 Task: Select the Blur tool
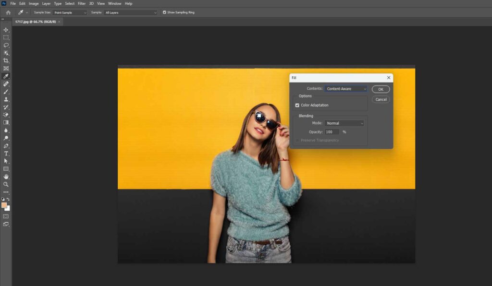coord(6,130)
